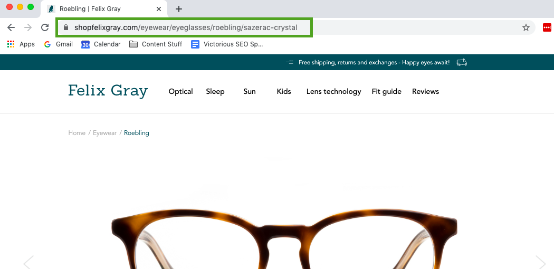Open a new tab with plus button

pos(179,9)
